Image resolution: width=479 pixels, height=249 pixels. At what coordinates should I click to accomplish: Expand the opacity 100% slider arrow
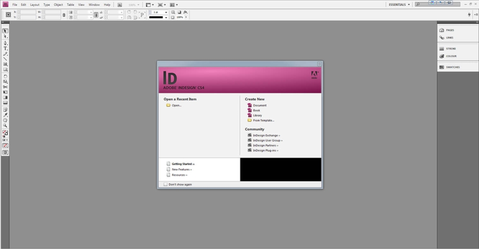[x=186, y=17]
